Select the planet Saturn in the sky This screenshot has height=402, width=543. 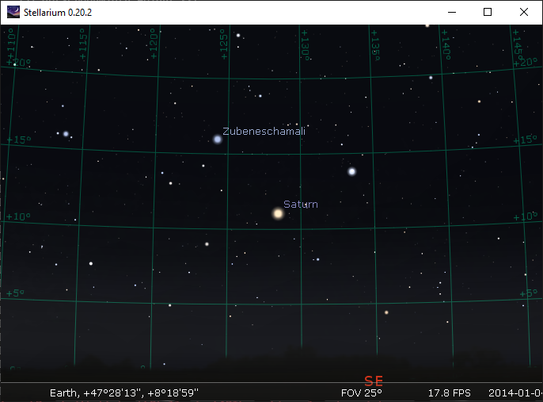pyautogui.click(x=278, y=213)
